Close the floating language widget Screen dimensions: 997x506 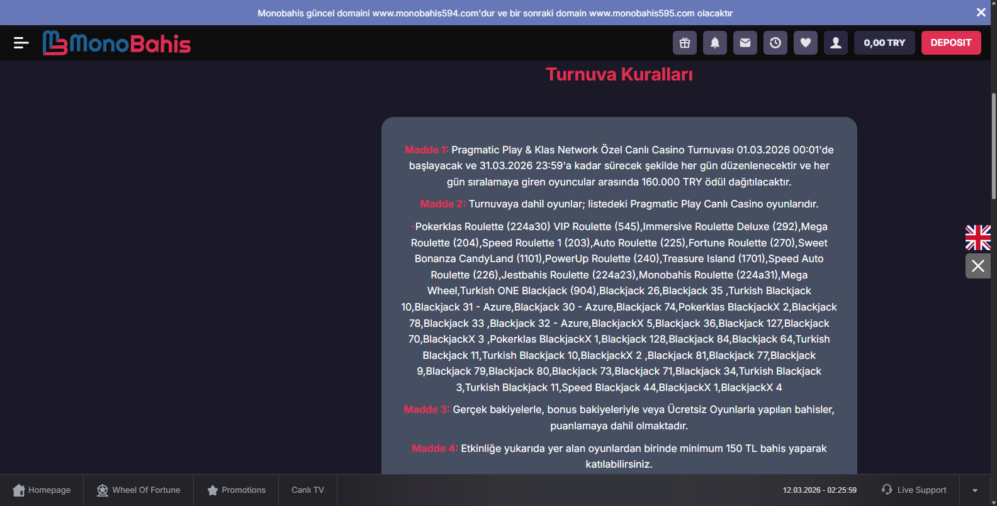coord(978,266)
